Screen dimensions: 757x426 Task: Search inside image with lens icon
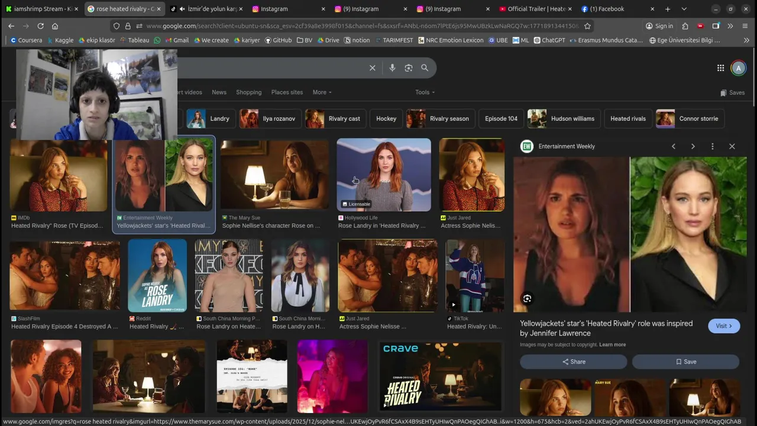tap(527, 299)
